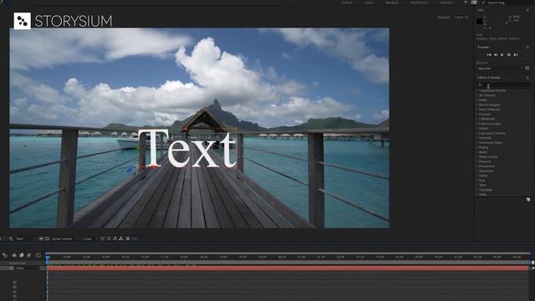This screenshot has height=301, width=535.
Task: Switch to the Default workspace
Action: tap(348, 3)
